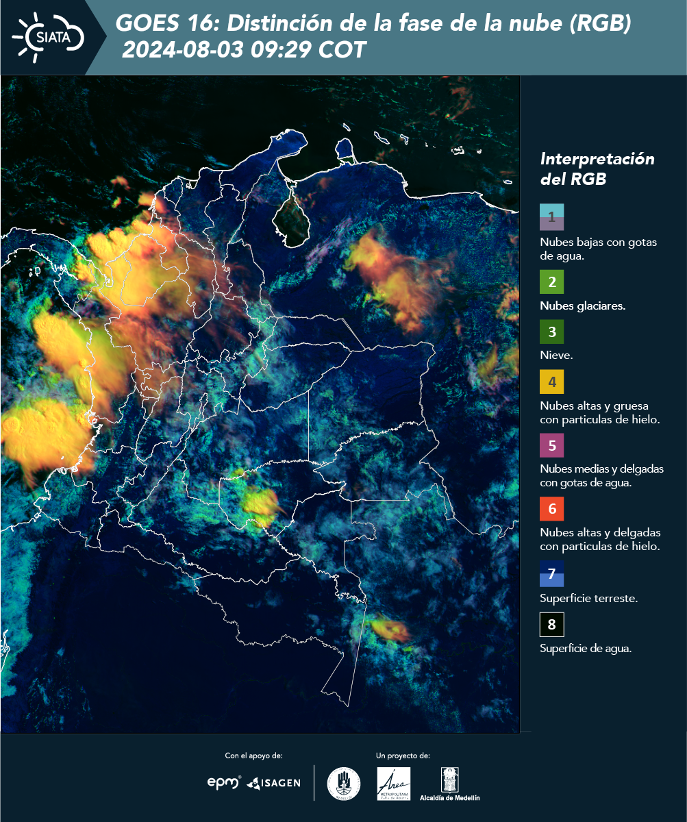Select green legend swatch number 2
This screenshot has height=822, width=687.
[551, 282]
